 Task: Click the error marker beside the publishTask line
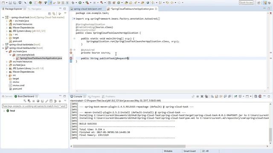click(x=71, y=58)
